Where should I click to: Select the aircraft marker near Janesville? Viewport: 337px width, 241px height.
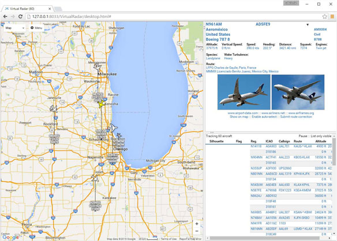coord(54,109)
